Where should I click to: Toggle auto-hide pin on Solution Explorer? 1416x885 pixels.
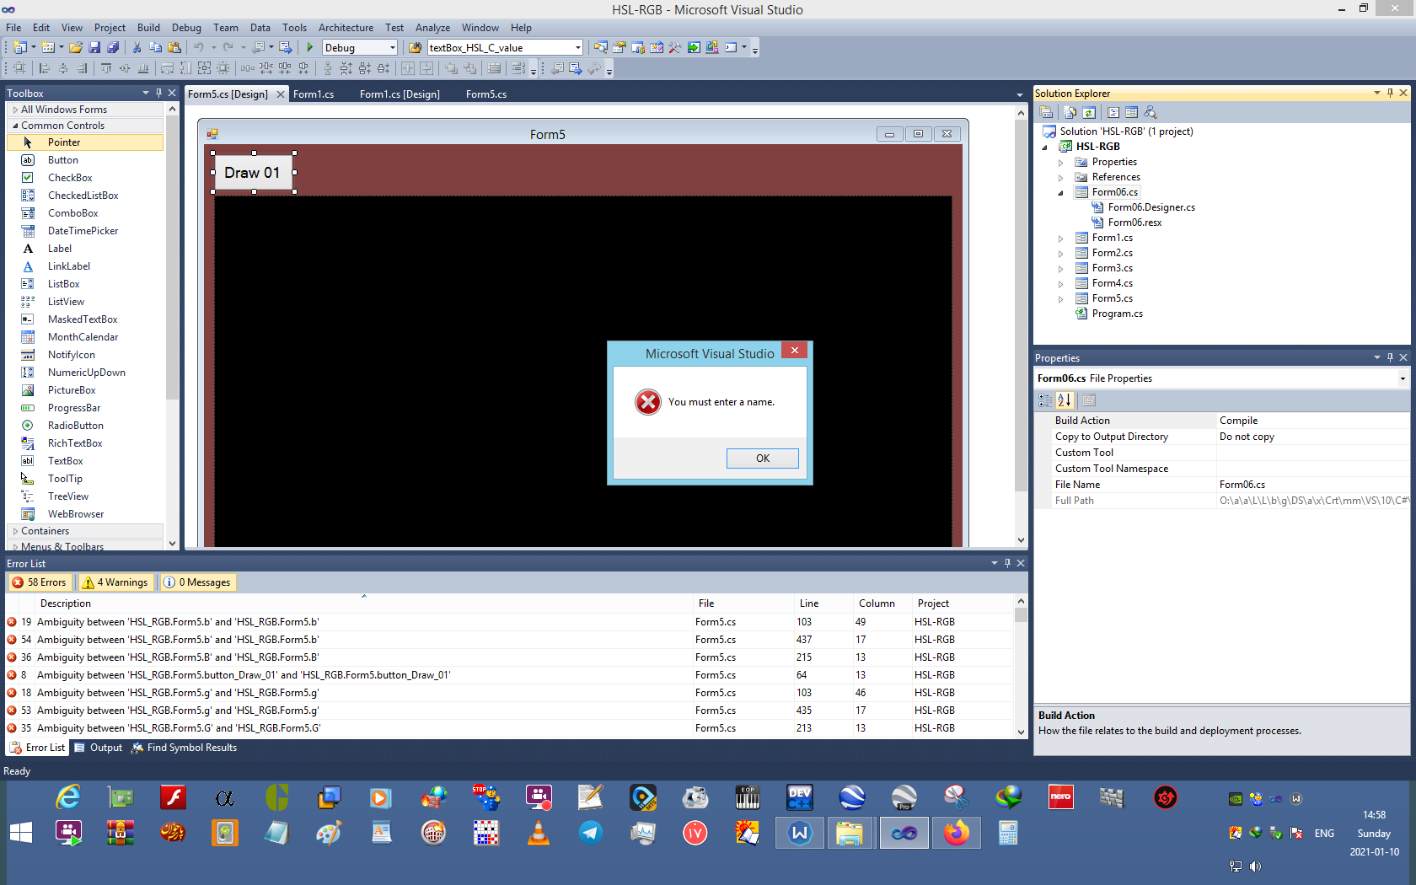[x=1390, y=93]
